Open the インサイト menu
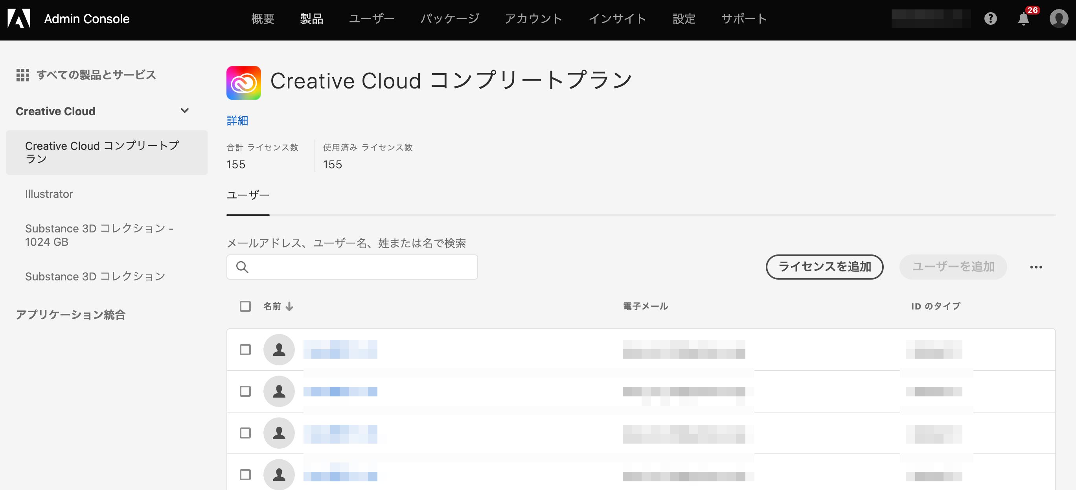1076x490 pixels. pyautogui.click(x=618, y=19)
